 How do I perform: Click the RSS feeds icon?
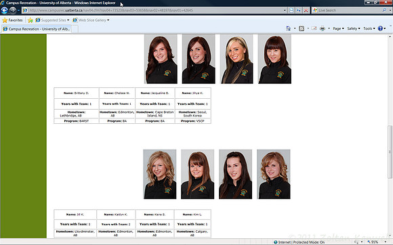click(x=302, y=28)
